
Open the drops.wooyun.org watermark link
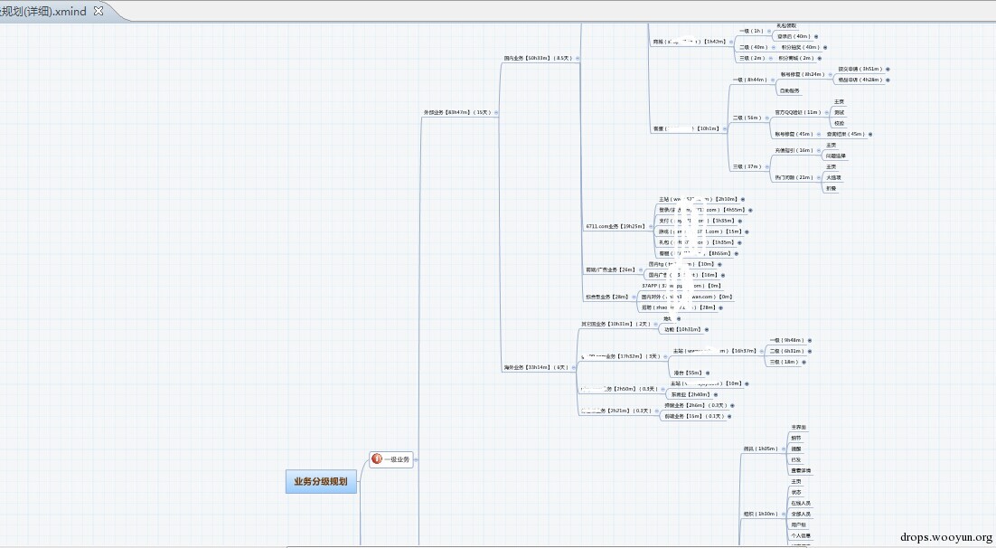click(x=945, y=537)
